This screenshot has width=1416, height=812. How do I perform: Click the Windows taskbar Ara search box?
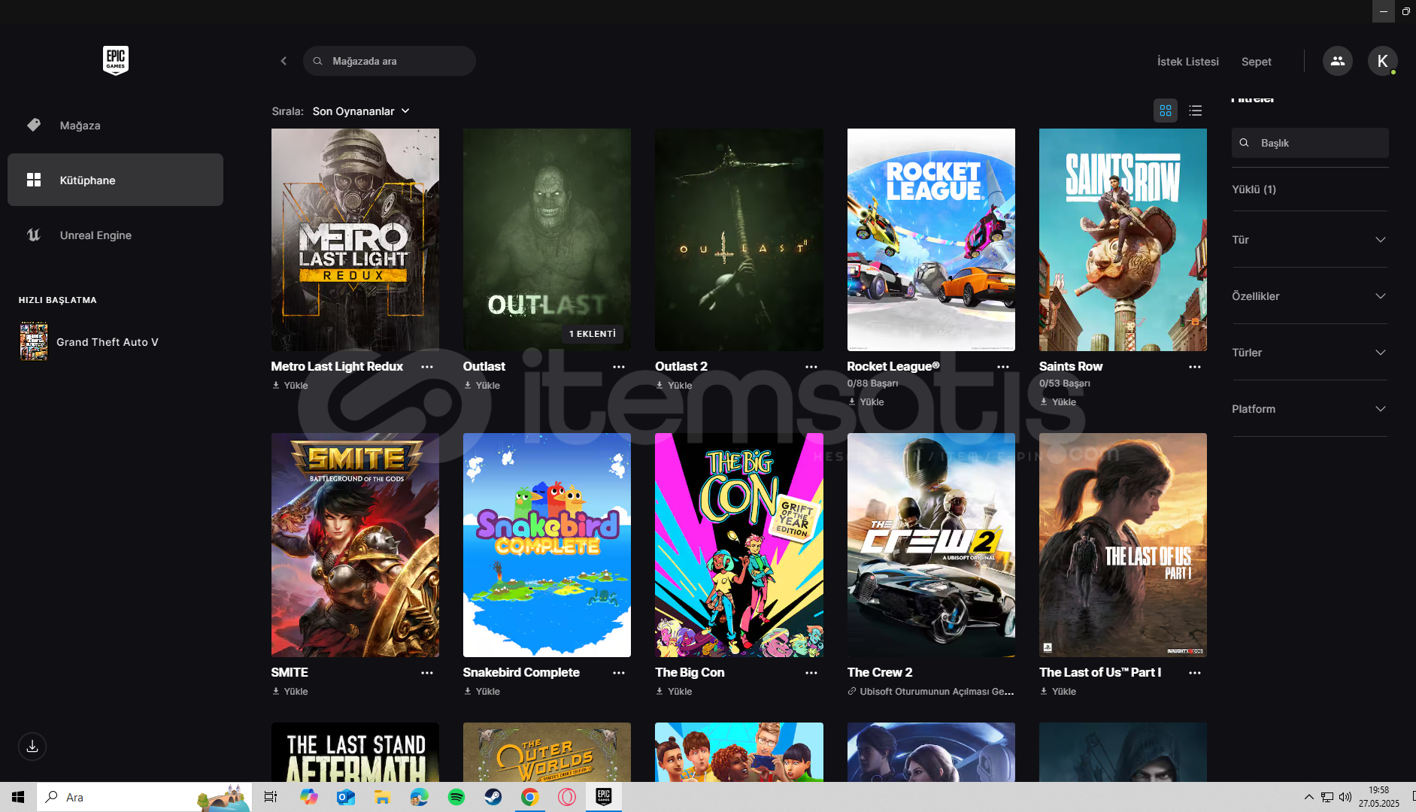click(x=143, y=797)
